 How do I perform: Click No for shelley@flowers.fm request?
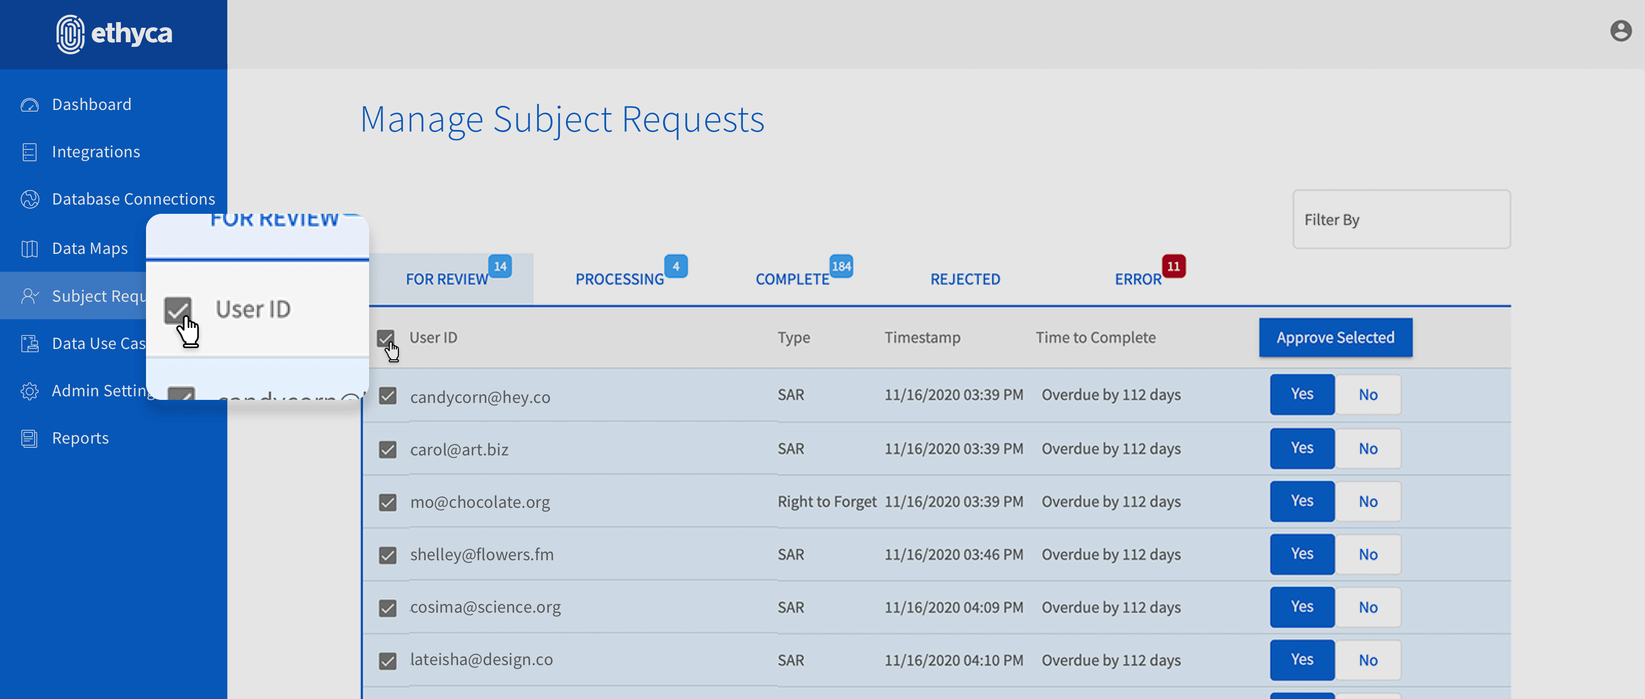pos(1368,554)
